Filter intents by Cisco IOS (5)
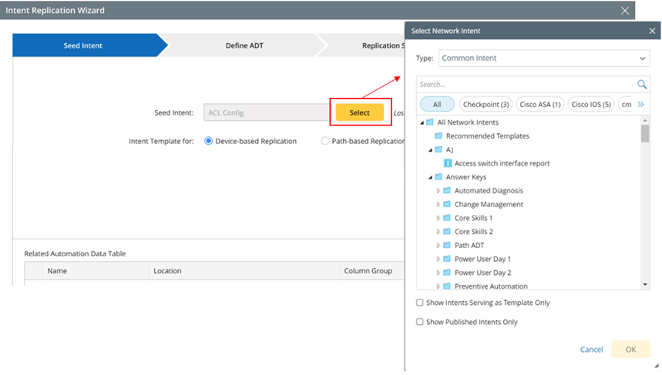Image resolution: width=662 pixels, height=375 pixels. (591, 105)
